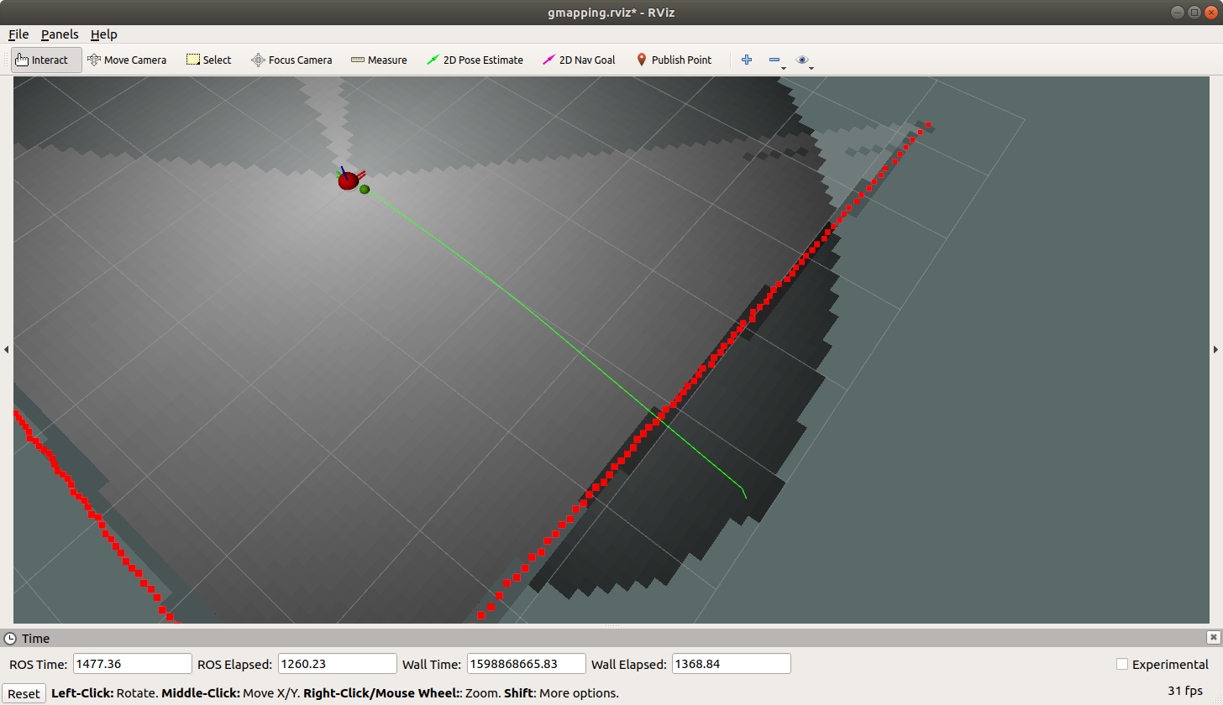The width and height of the screenshot is (1223, 705).
Task: Click the toolbar drag handle
Action: click(6, 60)
